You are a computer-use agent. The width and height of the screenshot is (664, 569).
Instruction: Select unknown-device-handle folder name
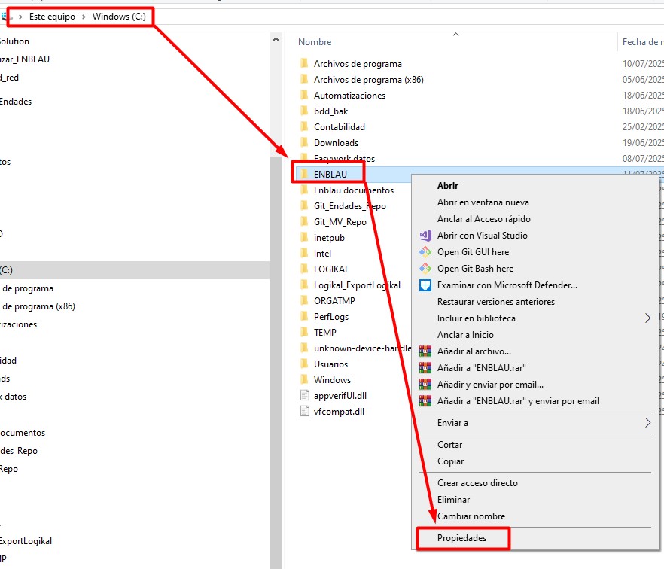click(x=363, y=348)
